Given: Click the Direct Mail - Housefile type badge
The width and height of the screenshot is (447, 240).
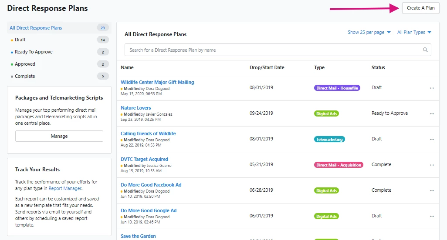Looking at the screenshot, I should point(337,88).
